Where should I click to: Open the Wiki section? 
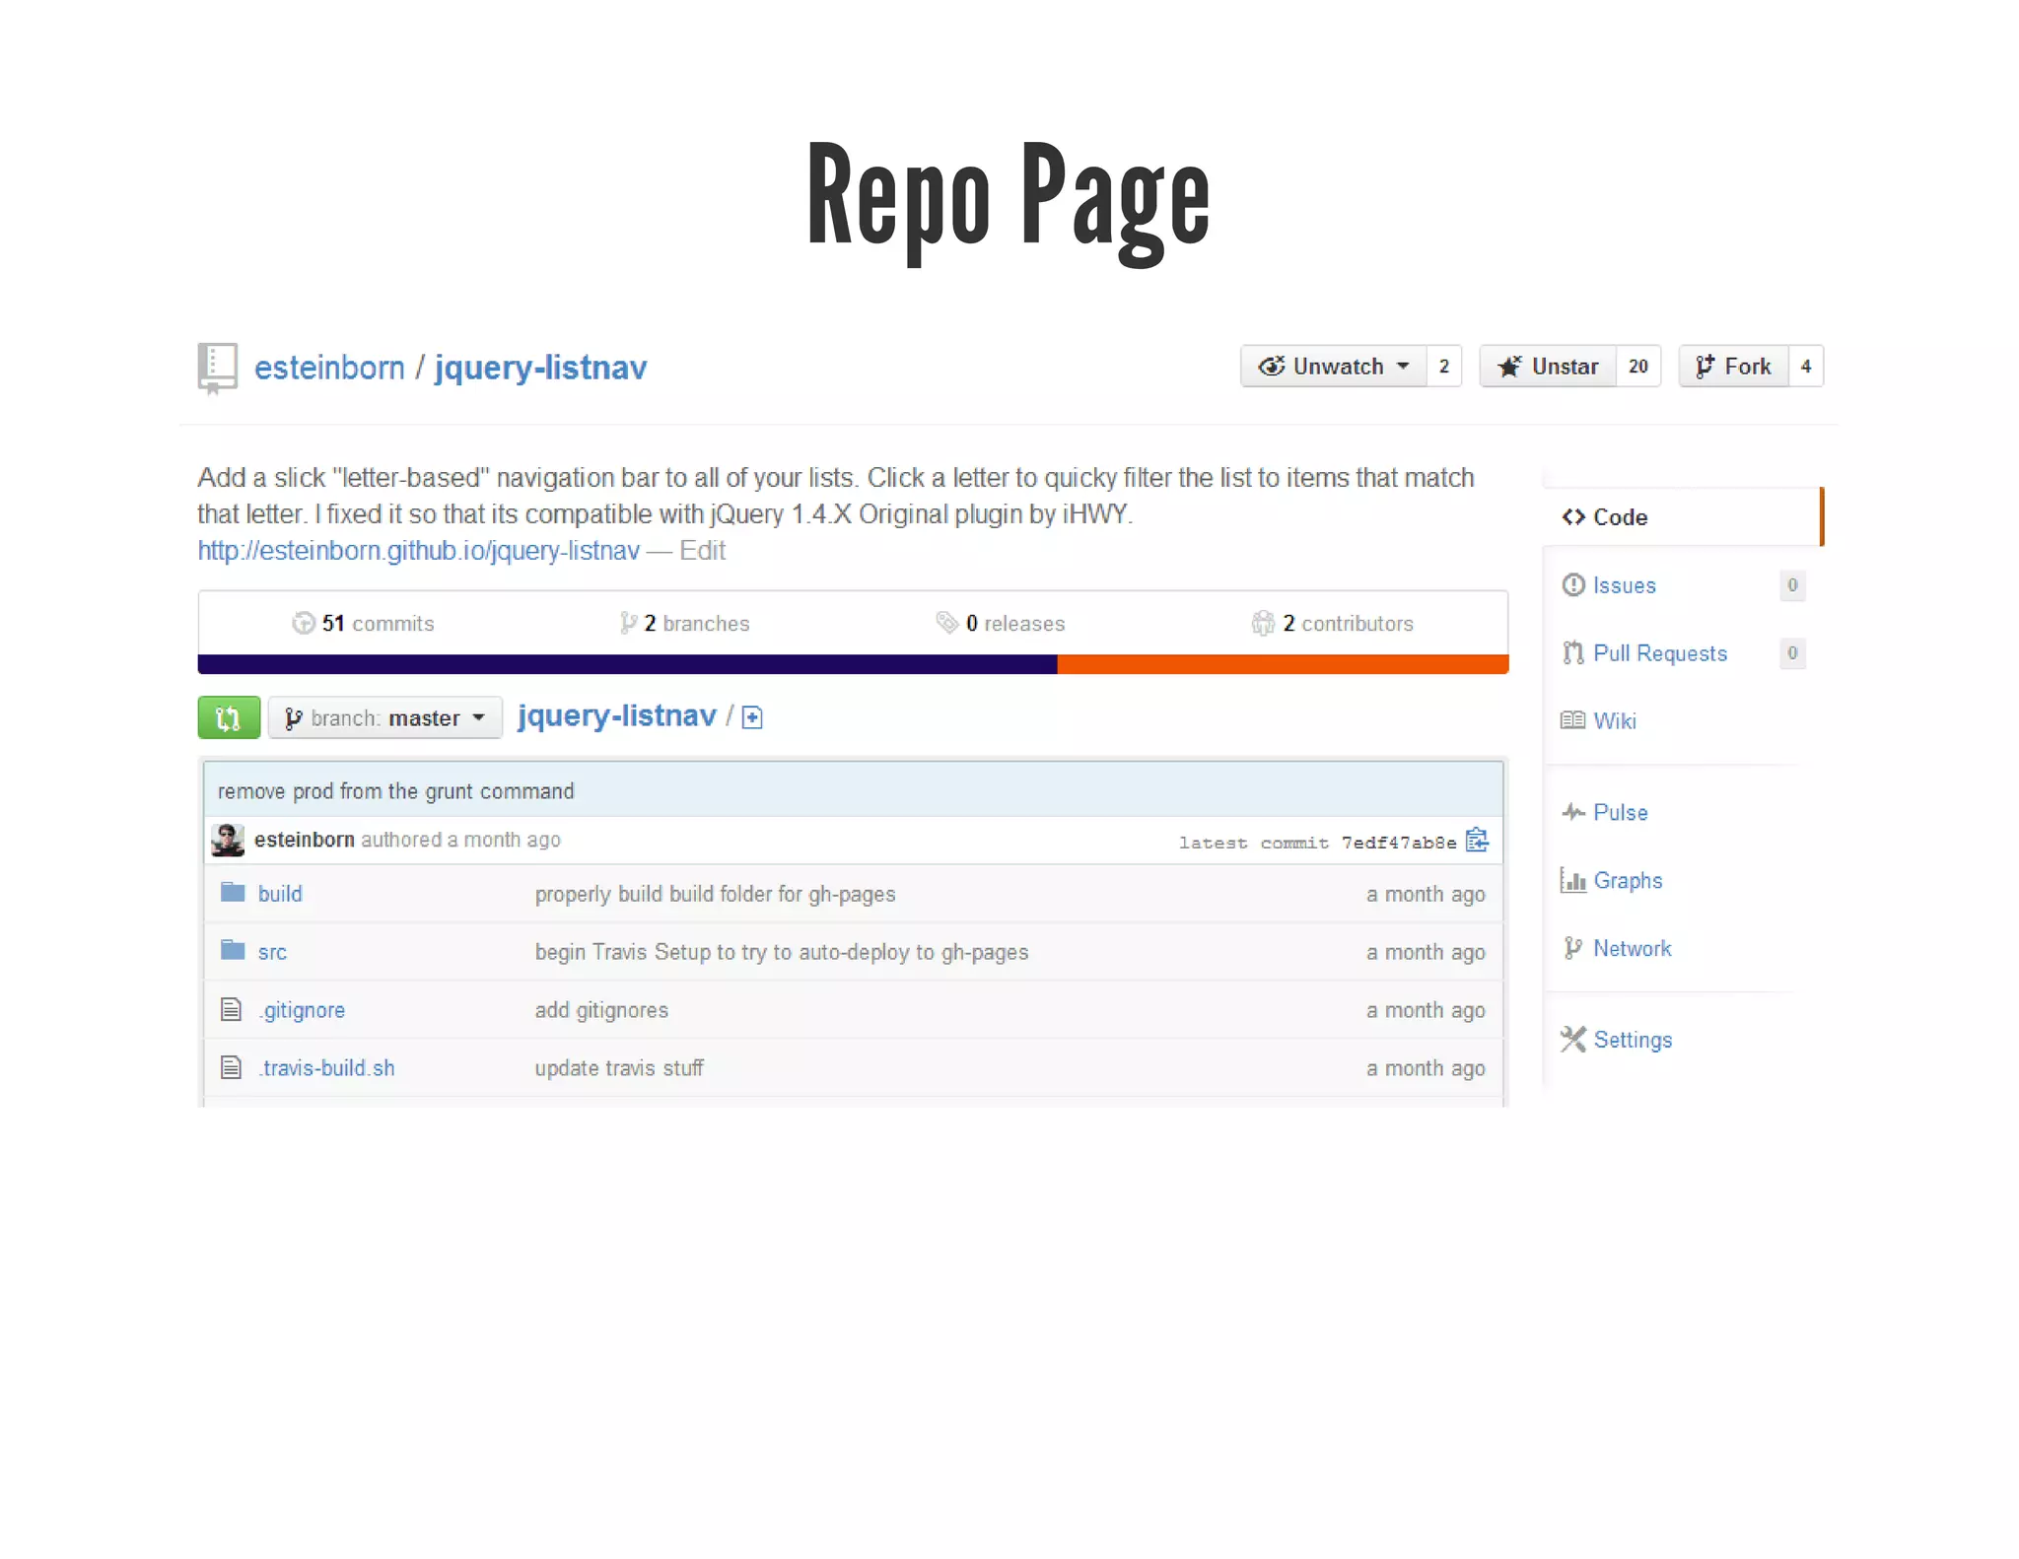[1614, 720]
